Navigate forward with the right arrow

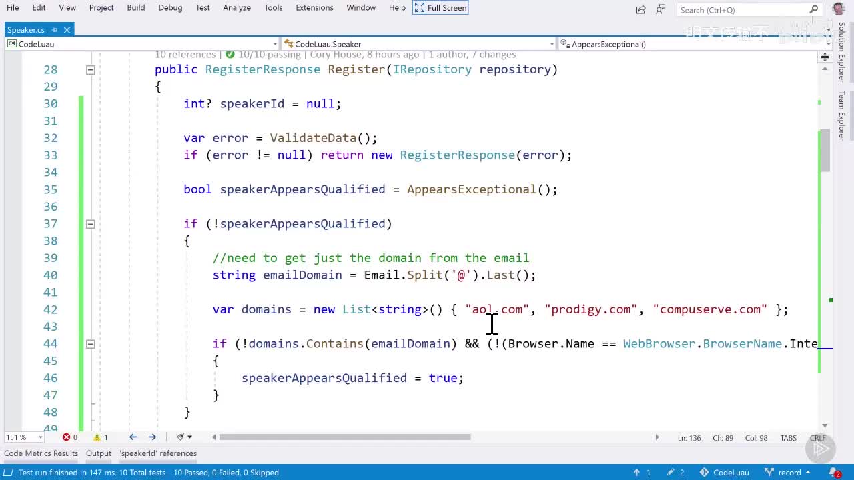[x=152, y=437]
